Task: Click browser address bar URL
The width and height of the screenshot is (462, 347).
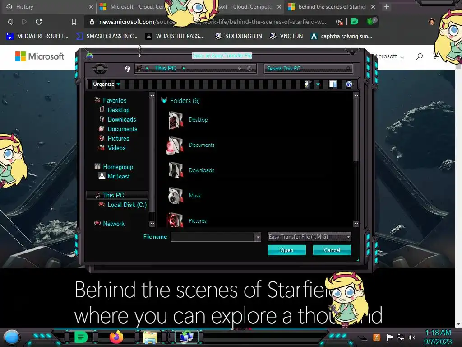Action: (x=213, y=22)
